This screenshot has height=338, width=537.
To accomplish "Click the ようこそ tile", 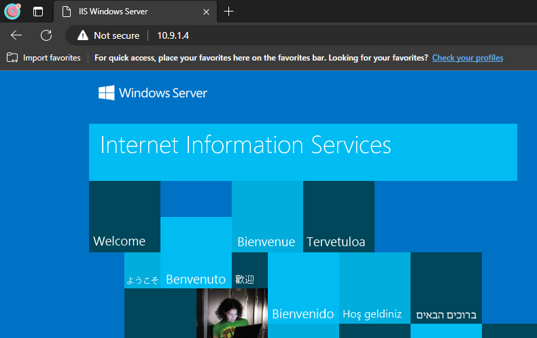I will coord(143,270).
